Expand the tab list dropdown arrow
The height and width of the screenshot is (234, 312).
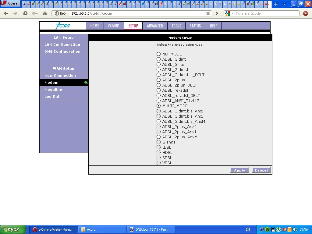click(x=285, y=4)
